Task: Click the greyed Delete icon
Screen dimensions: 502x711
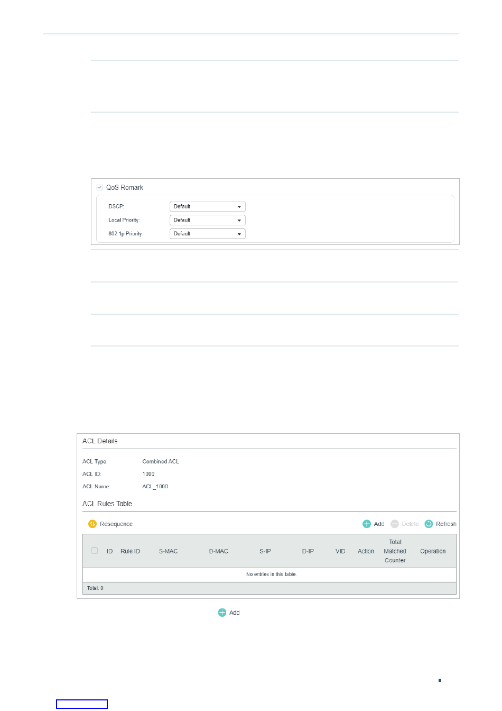Action: [x=395, y=524]
